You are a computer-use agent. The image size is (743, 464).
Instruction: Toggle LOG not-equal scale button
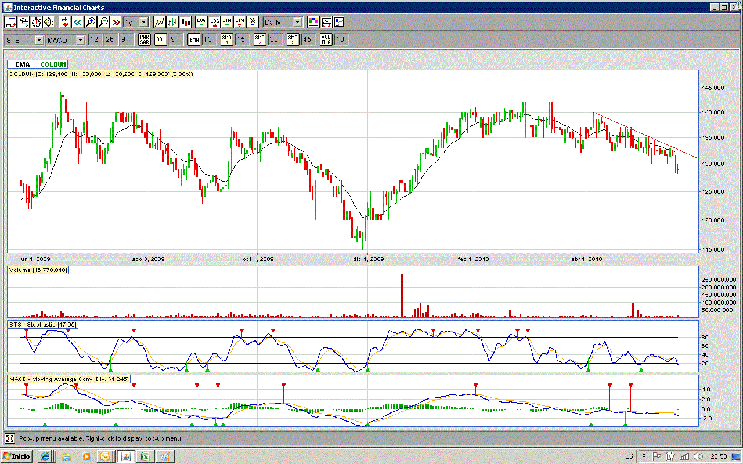click(214, 22)
